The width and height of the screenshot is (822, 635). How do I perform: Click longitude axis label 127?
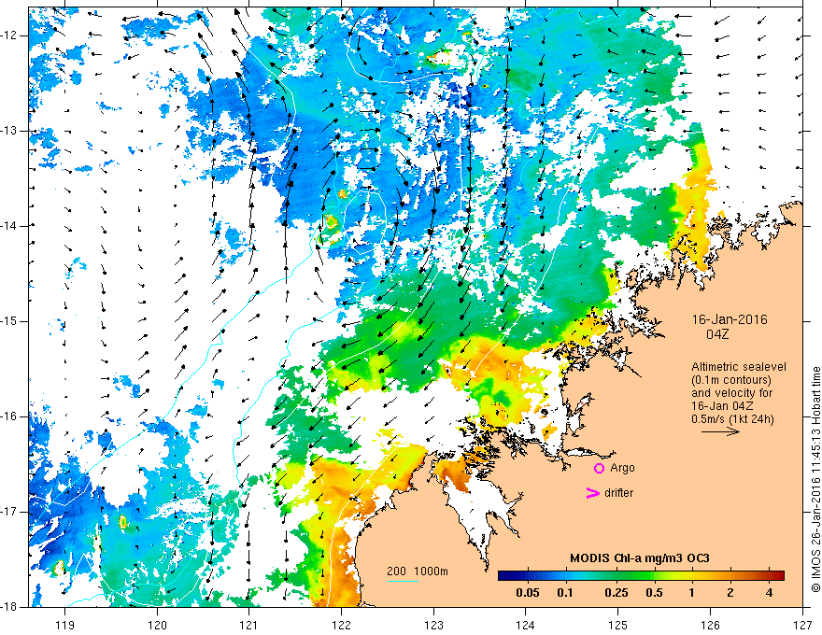pyautogui.click(x=802, y=625)
